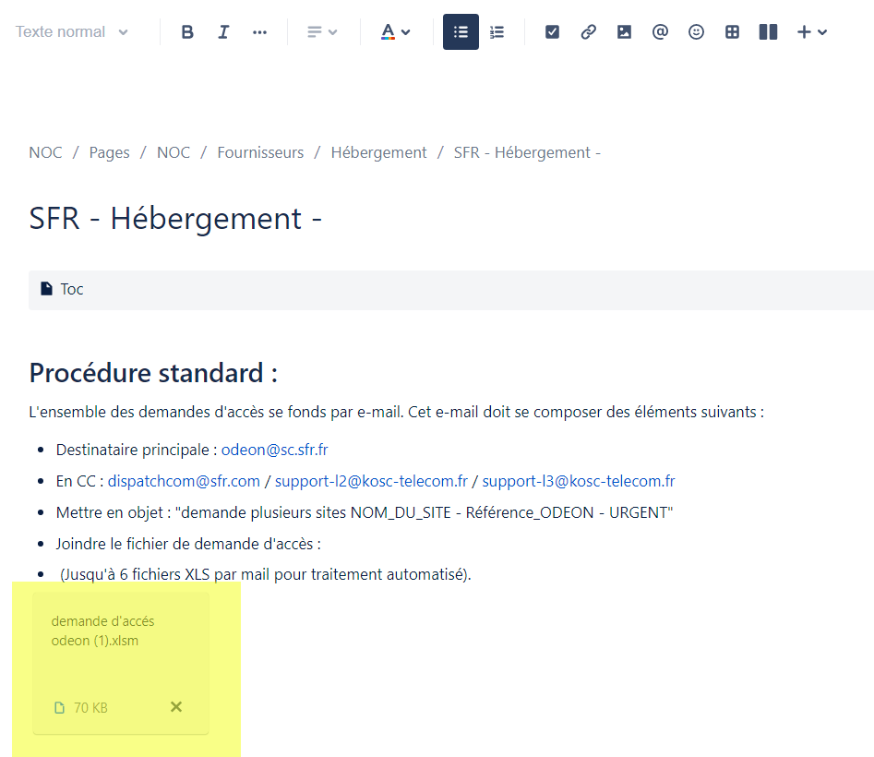
Task: Toggle bullet list button
Action: pyautogui.click(x=461, y=31)
